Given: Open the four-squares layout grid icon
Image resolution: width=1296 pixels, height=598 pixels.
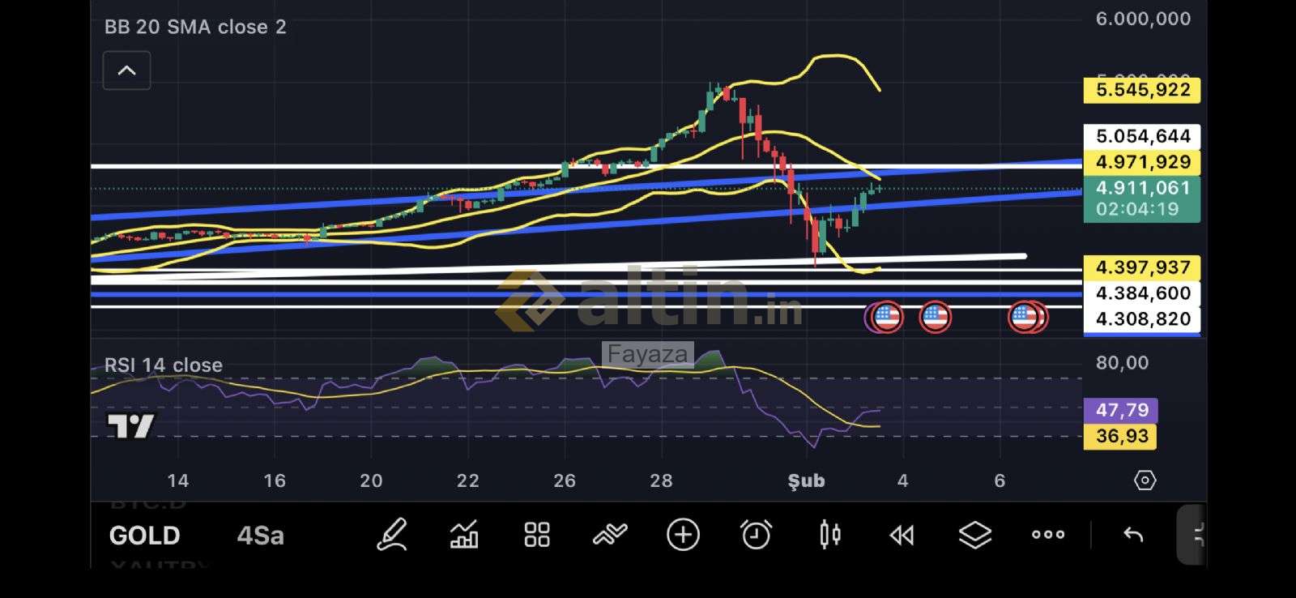Looking at the screenshot, I should tap(537, 536).
